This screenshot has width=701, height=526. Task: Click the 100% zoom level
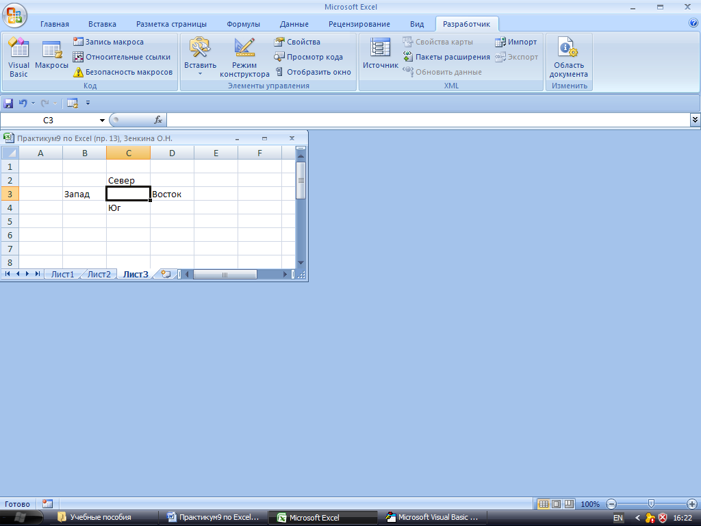click(589, 504)
